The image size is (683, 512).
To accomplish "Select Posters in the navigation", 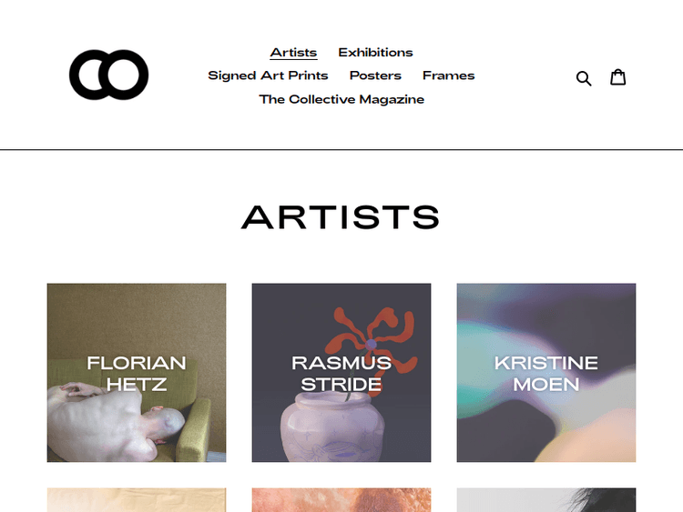I will 375,75.
